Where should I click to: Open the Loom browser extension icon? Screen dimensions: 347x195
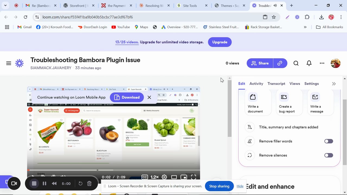pyautogui.click(x=297, y=17)
